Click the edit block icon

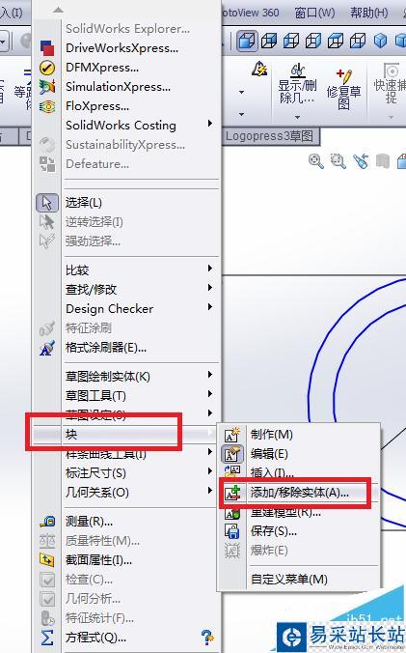(x=232, y=454)
